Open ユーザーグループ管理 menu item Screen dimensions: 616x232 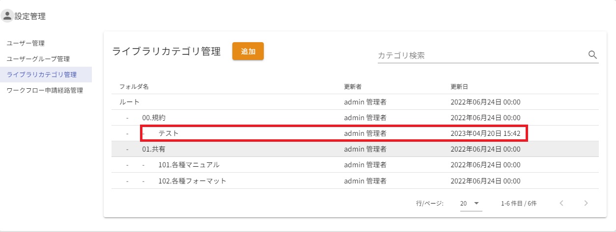point(38,59)
